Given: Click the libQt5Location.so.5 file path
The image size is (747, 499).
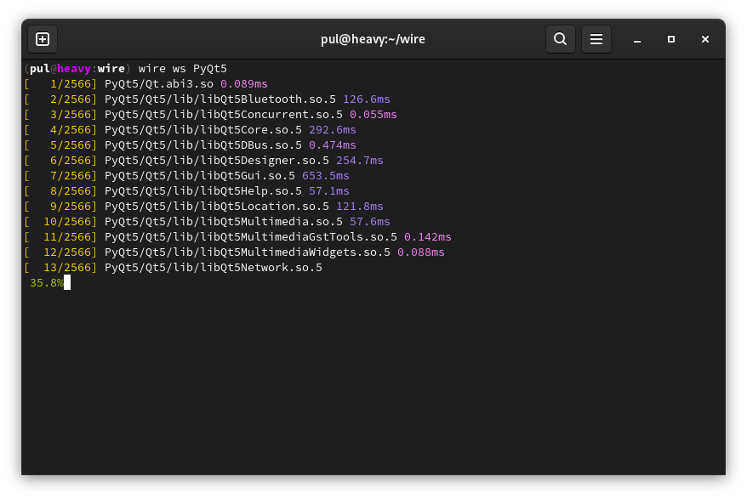Looking at the screenshot, I should 217,207.
